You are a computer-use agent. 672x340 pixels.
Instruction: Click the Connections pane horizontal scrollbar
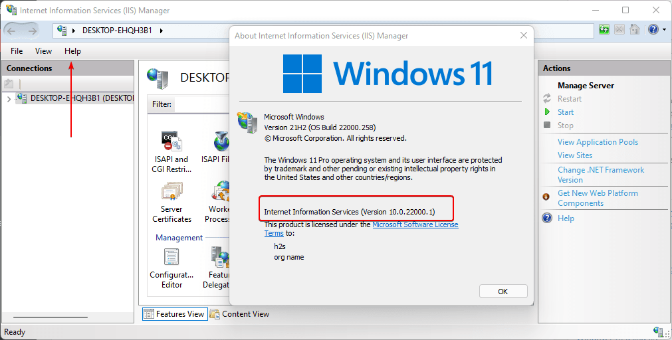[51, 317]
